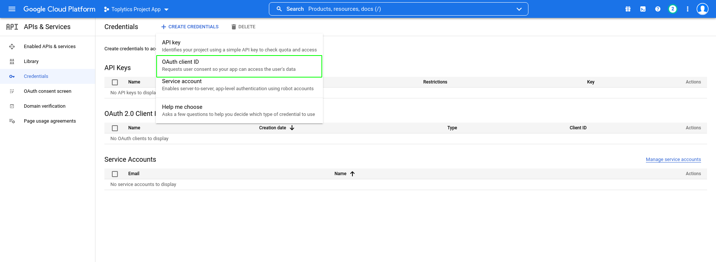Screen dimensions: 716x262
Task: Open the Toplytics Project App project selector
Action: pos(136,9)
